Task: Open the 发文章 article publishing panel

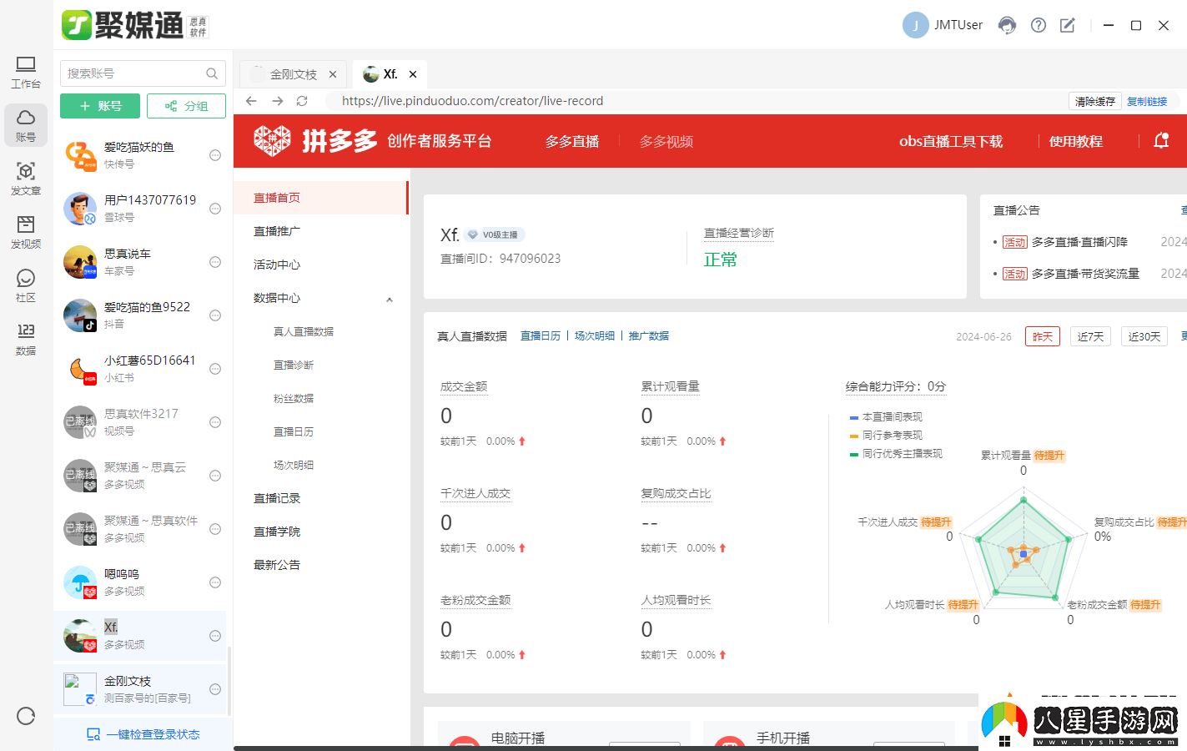Action: [25, 179]
